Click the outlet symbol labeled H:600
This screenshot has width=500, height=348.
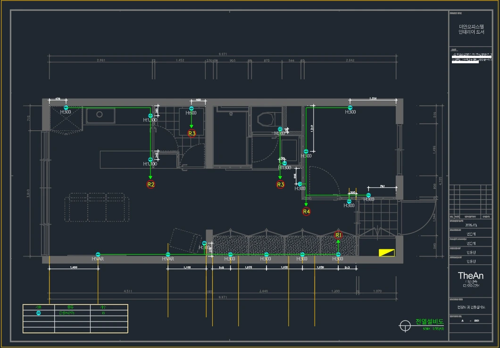[192, 108]
